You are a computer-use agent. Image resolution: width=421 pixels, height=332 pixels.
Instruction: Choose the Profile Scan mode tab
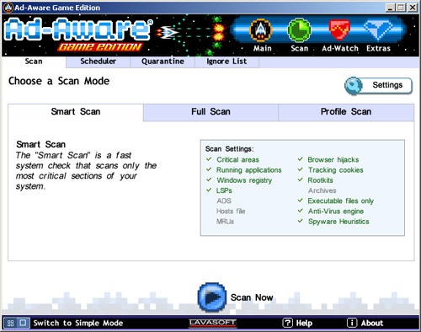(x=346, y=112)
